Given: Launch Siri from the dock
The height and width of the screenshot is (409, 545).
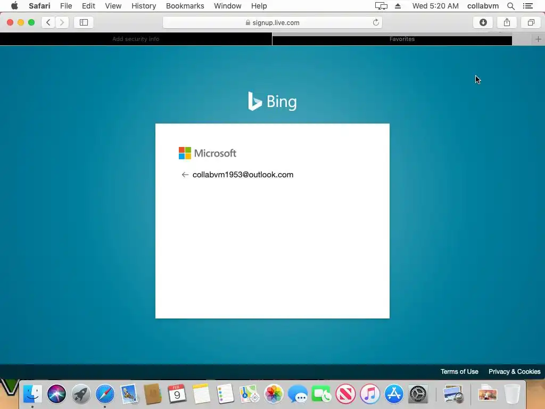Looking at the screenshot, I should (56, 394).
